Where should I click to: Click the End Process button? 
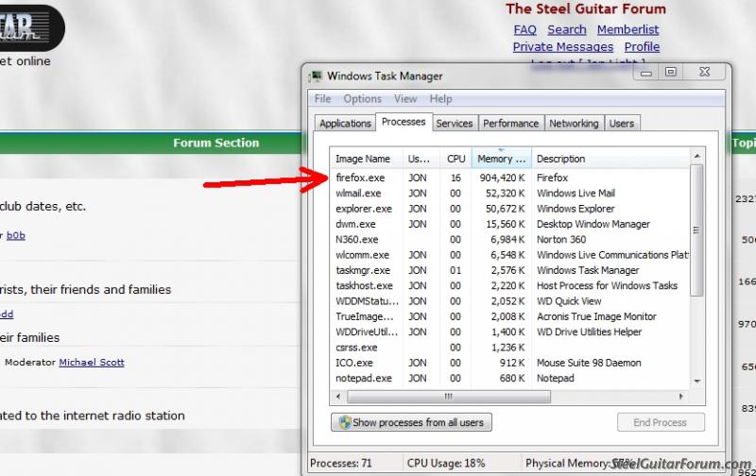[661, 422]
